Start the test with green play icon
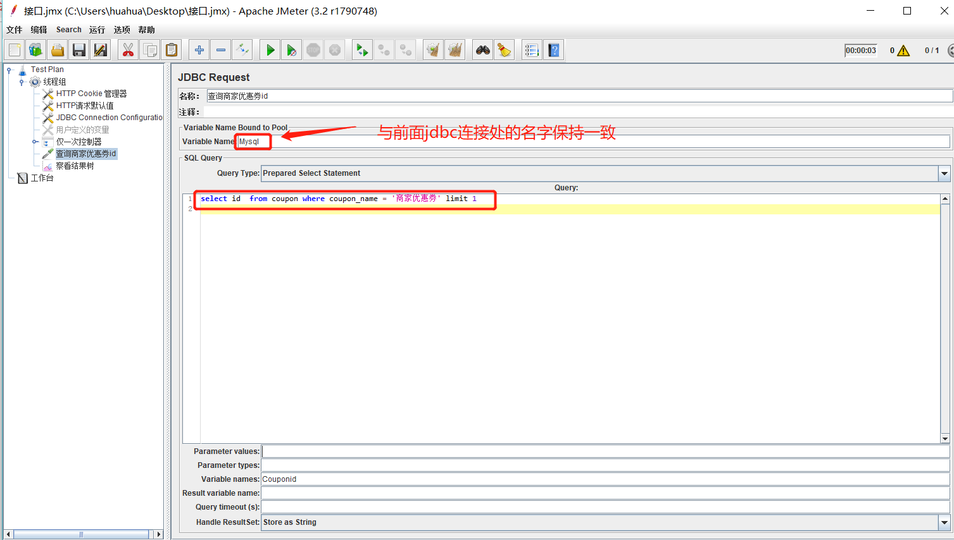The height and width of the screenshot is (540, 954). 270,50
